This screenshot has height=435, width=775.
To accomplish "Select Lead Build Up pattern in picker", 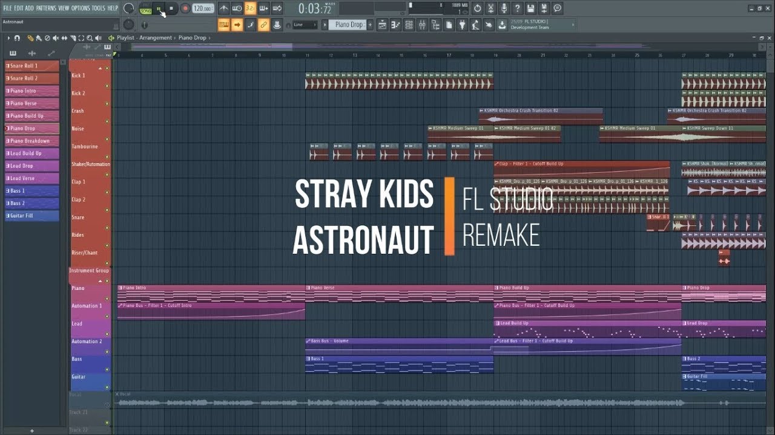I will pos(32,153).
